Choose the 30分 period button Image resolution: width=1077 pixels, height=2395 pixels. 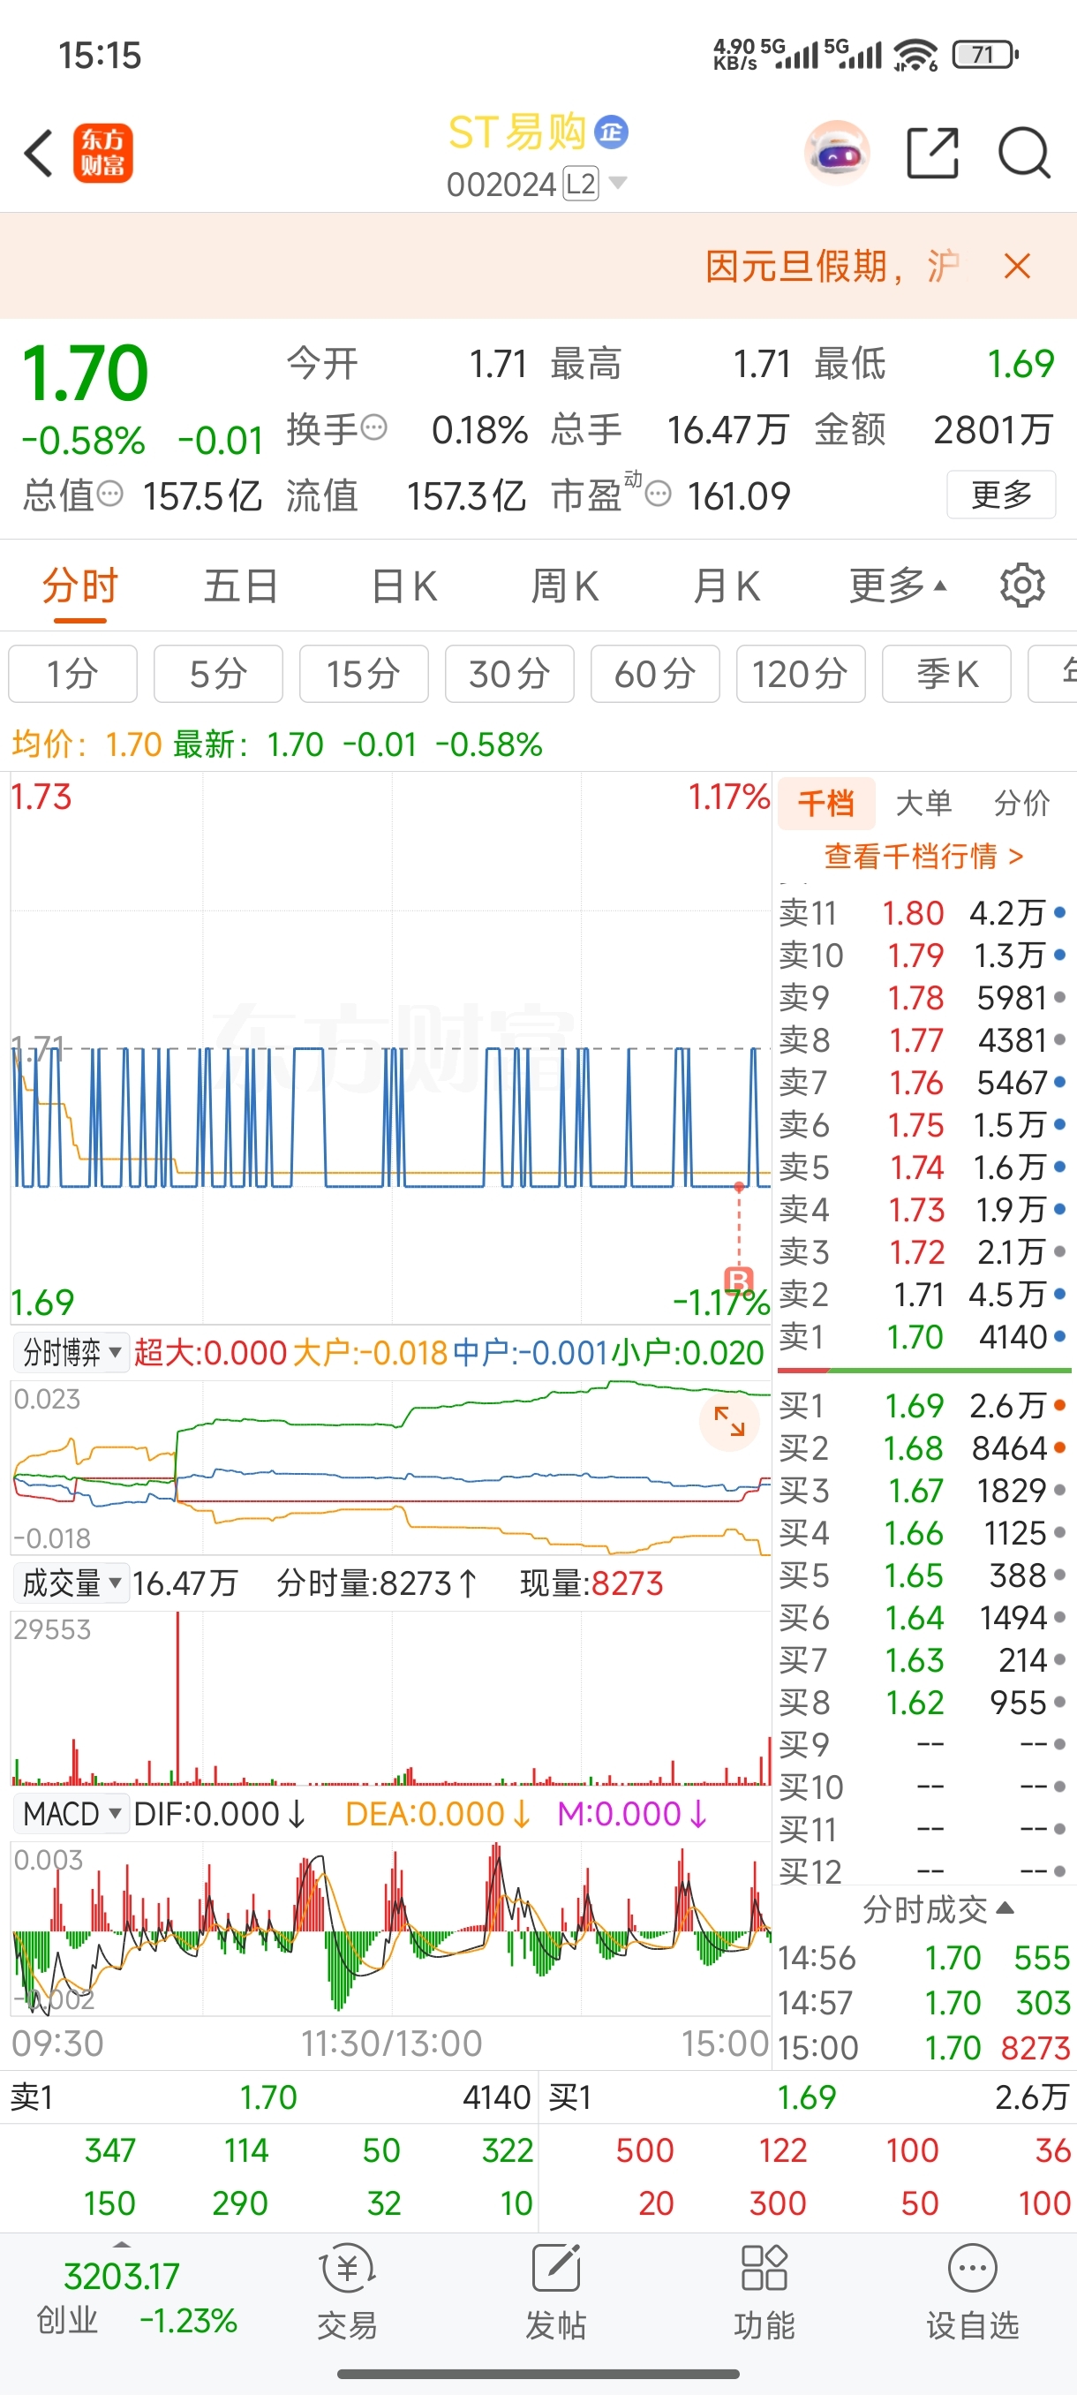pyautogui.click(x=509, y=674)
